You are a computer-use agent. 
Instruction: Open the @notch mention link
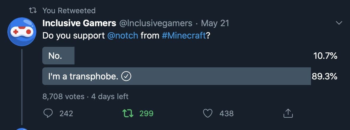point(123,36)
